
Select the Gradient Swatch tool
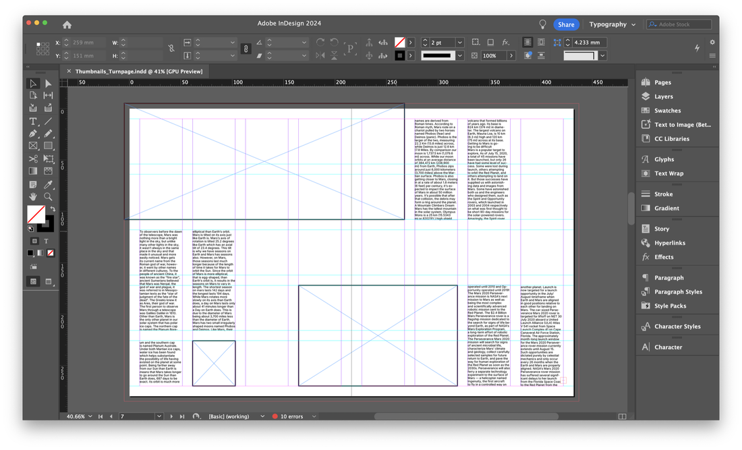pyautogui.click(x=33, y=171)
